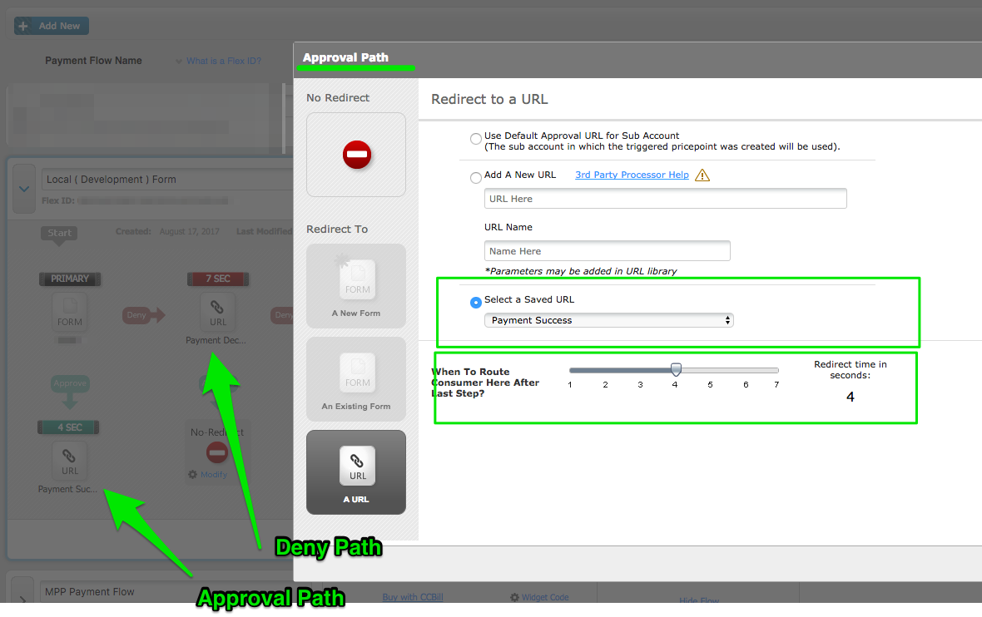Click the redirect time slider handle
982x617 pixels.
click(x=676, y=369)
